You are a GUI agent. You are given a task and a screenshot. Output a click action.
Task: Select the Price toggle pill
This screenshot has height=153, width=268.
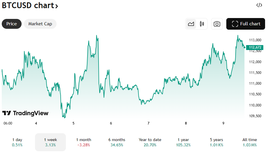[12, 24]
